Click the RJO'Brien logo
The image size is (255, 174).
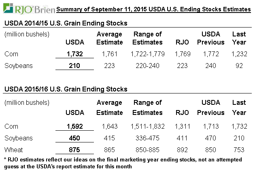pos(28,8)
